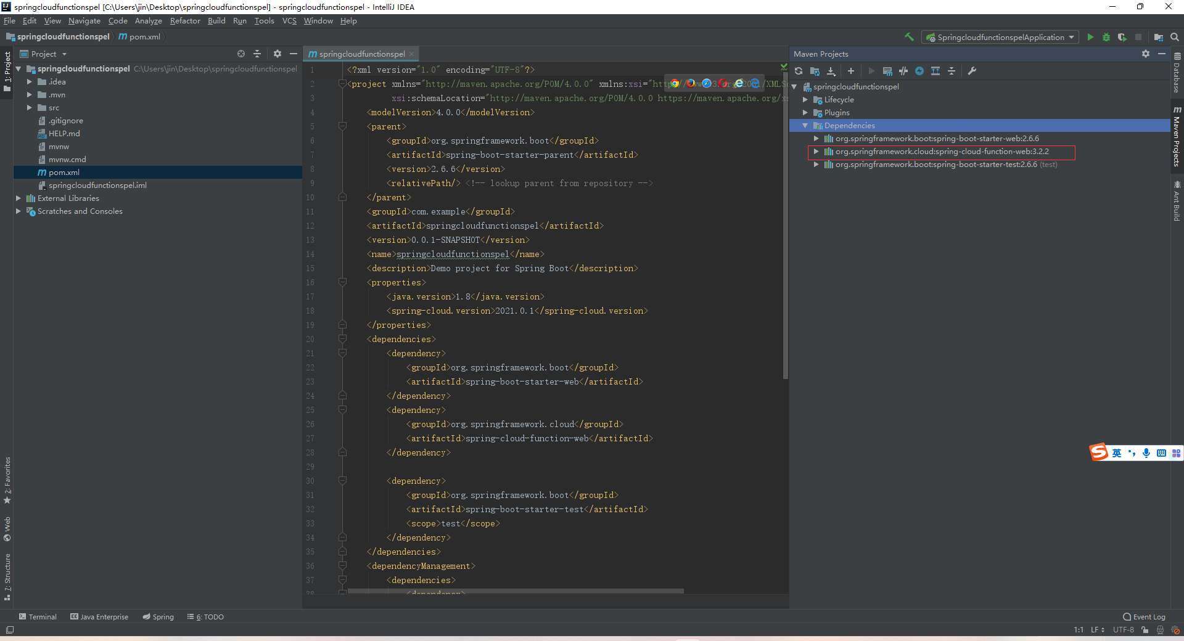Viewport: 1184px width, 641px height.
Task: Open pom.xml in Firefox browser
Action: click(x=691, y=83)
